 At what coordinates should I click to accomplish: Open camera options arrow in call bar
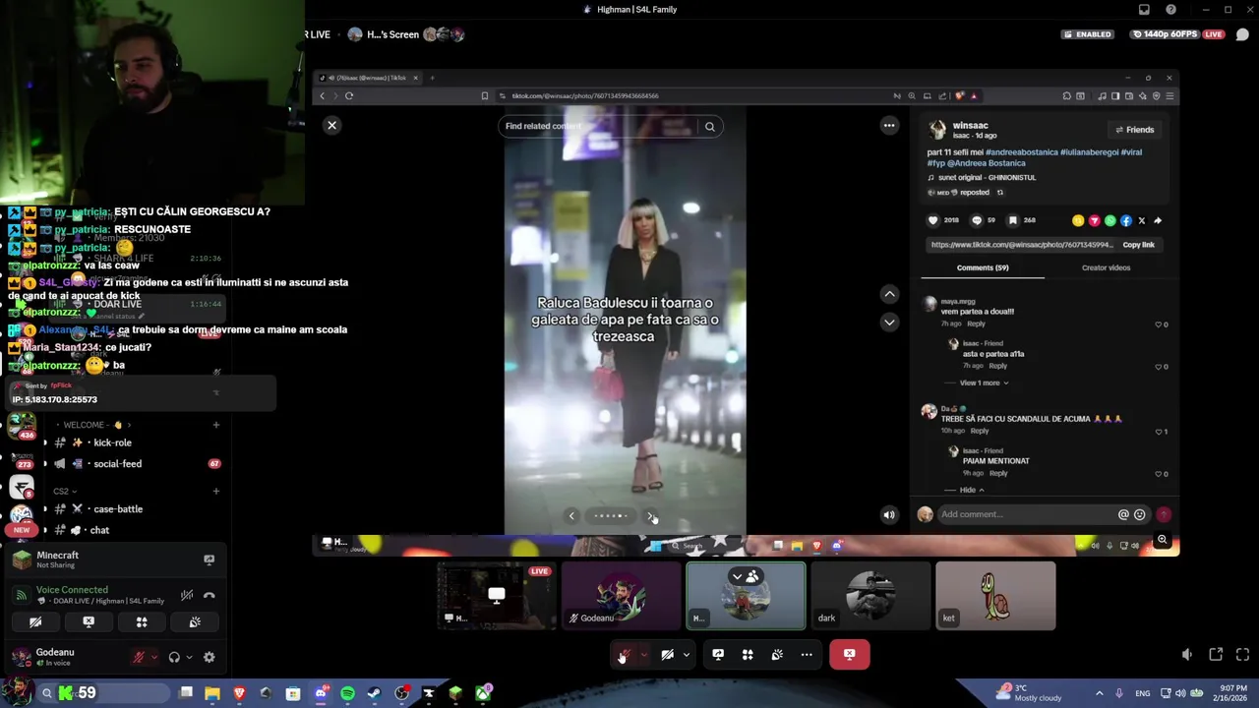coord(687,655)
